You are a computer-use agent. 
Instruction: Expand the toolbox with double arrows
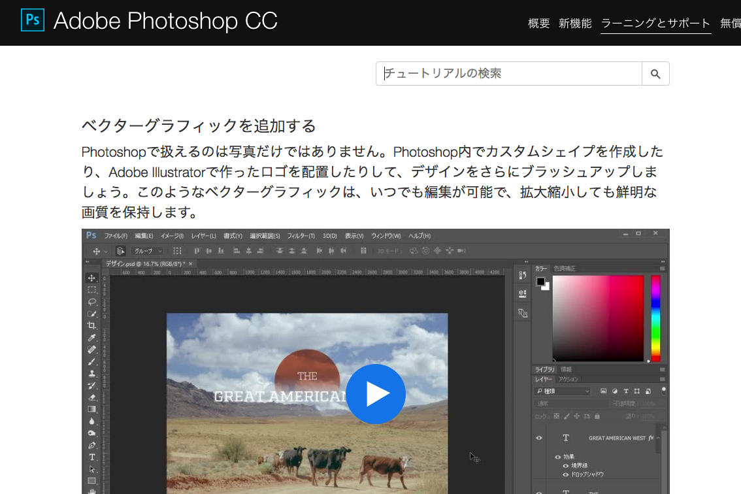(87, 261)
